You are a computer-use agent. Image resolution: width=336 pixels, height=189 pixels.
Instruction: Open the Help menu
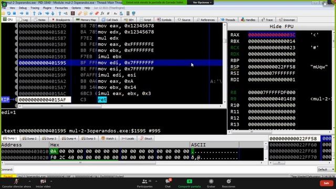click(87, 8)
